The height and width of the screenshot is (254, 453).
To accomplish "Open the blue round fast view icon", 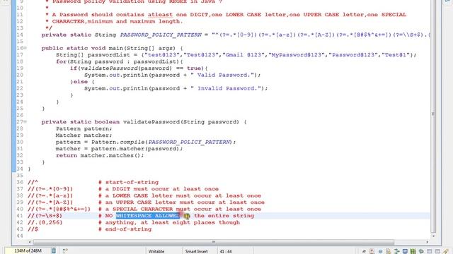I will tap(380, 251).
